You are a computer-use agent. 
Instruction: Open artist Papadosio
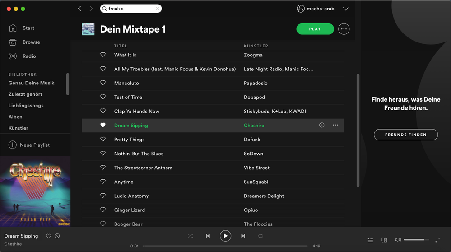(x=256, y=83)
